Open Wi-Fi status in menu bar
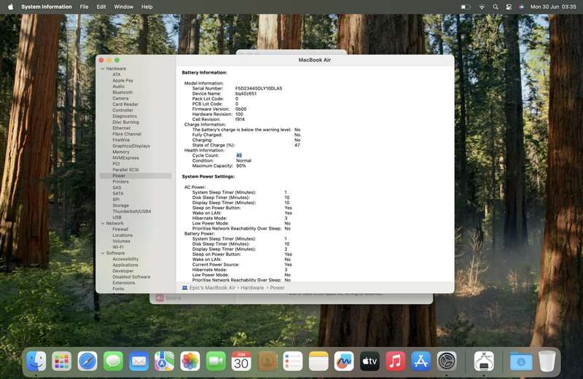583x379 pixels. tap(482, 7)
